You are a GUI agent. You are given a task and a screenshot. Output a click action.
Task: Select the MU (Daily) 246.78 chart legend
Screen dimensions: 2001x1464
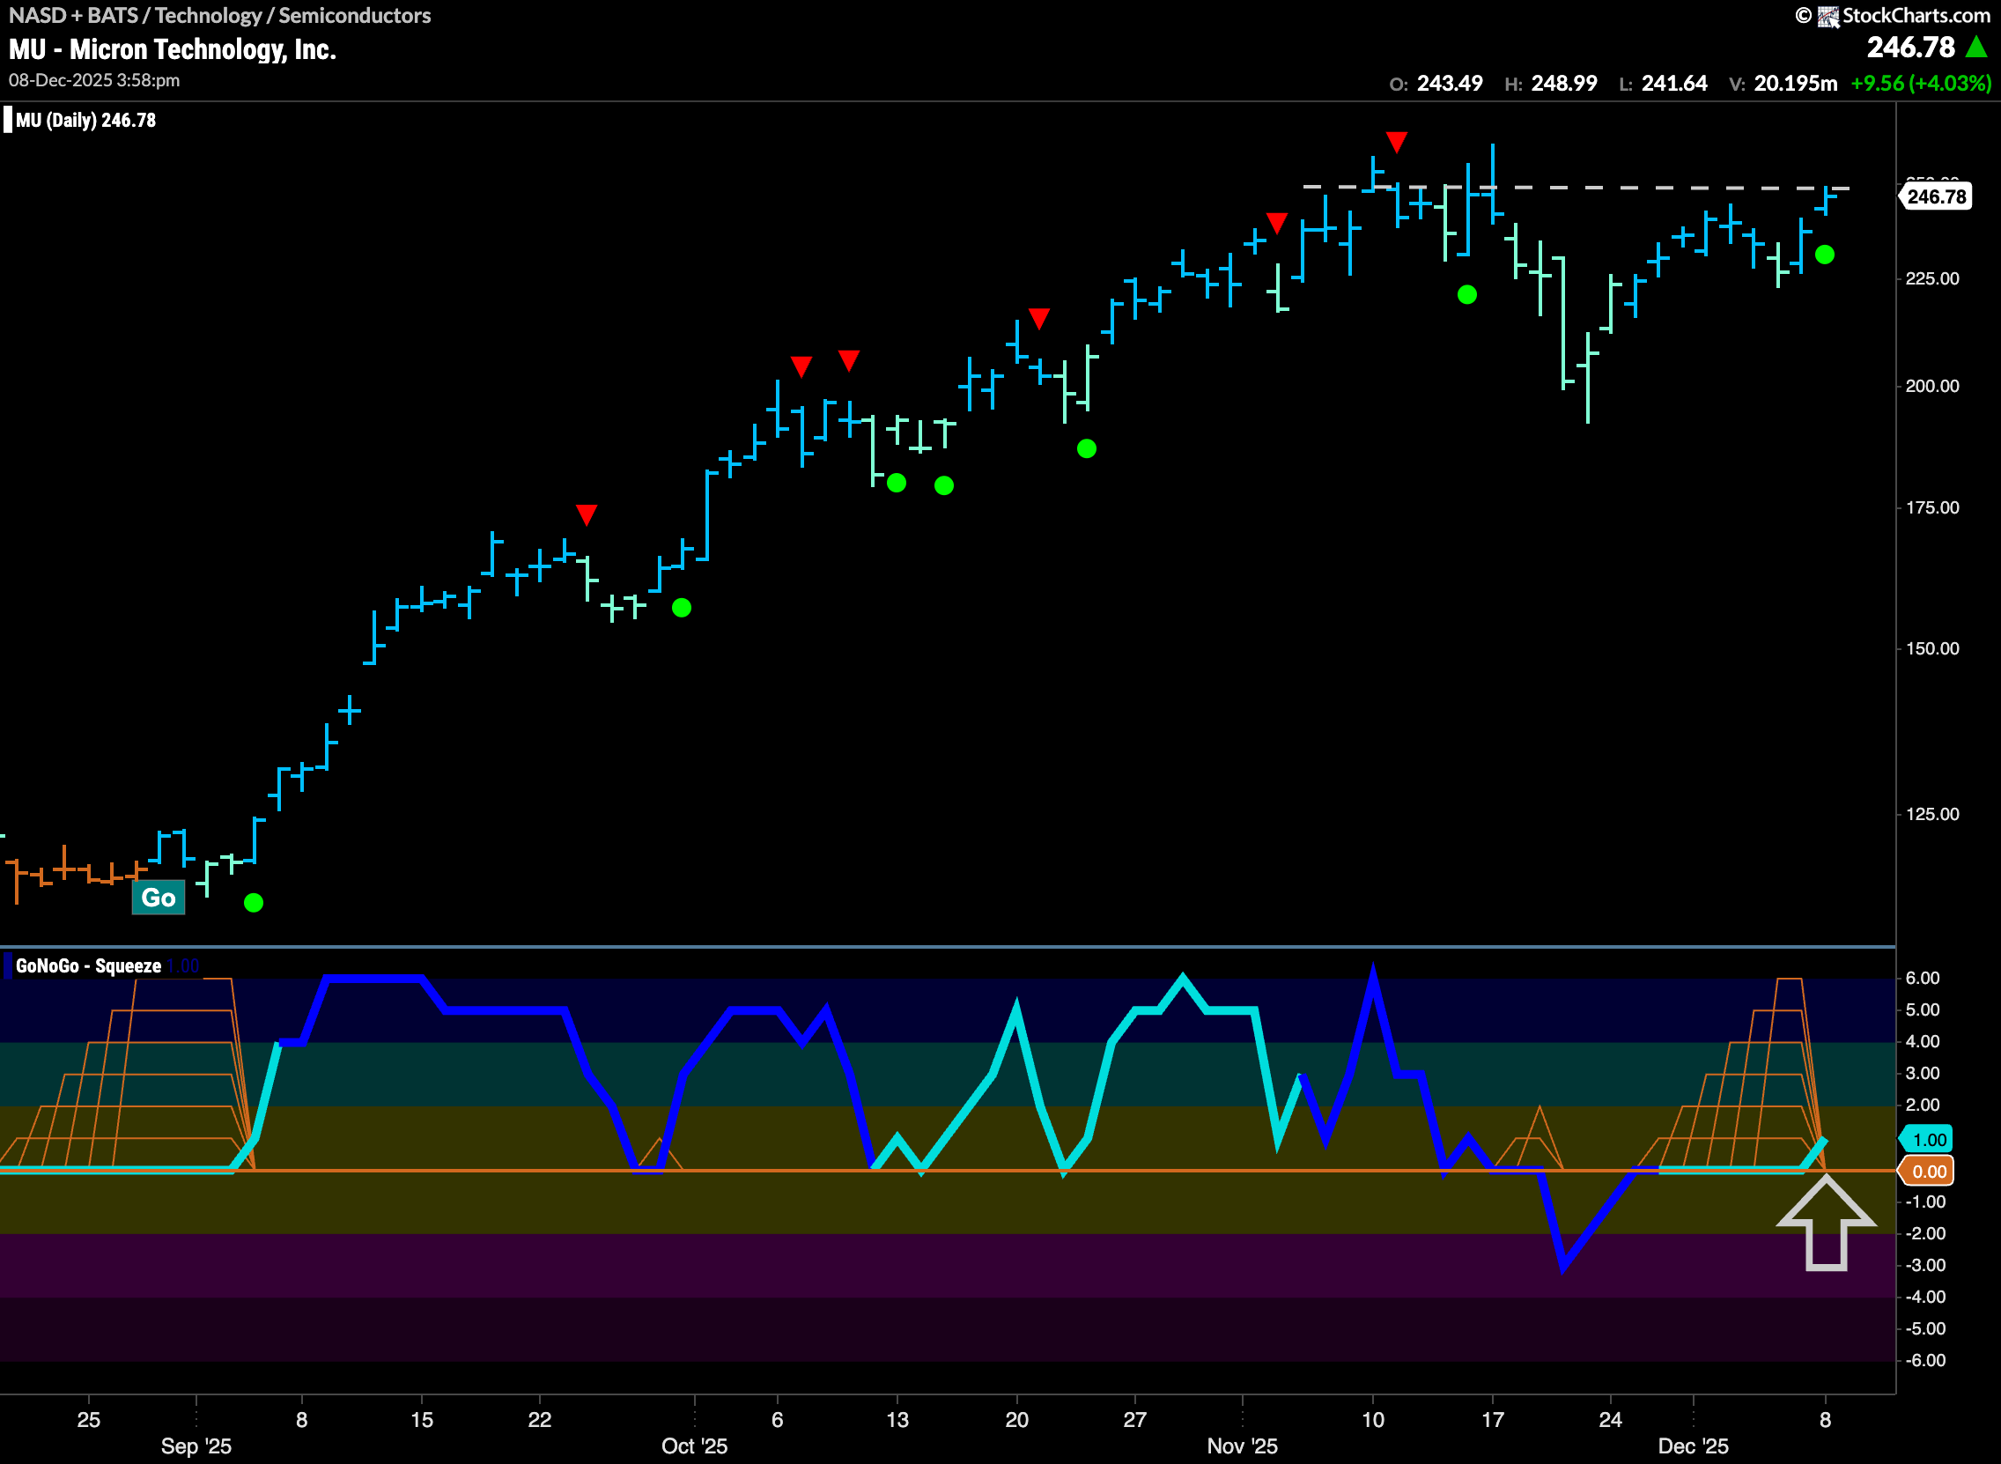click(85, 120)
